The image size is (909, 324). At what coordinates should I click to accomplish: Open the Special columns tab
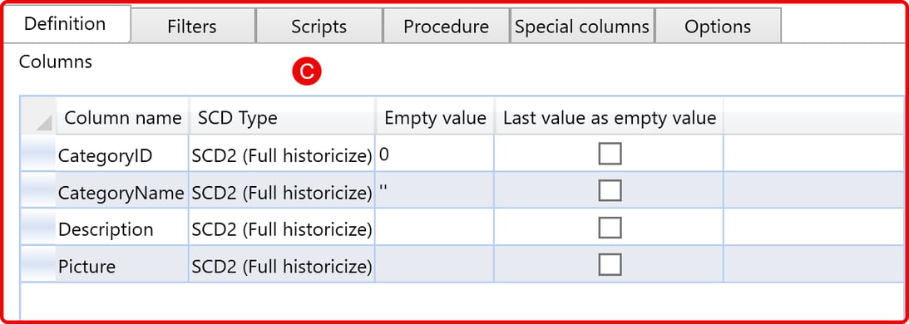point(582,26)
